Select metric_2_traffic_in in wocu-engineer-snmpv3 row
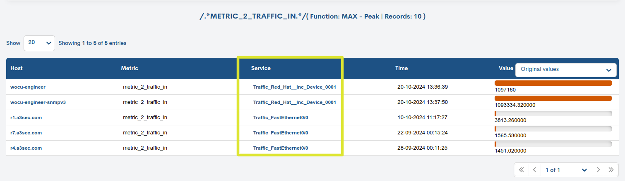625x181 pixels. [145, 102]
